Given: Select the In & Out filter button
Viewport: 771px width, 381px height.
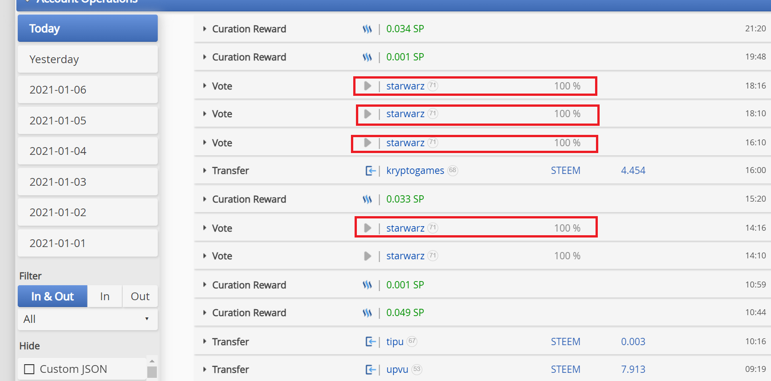Looking at the screenshot, I should 52,297.
